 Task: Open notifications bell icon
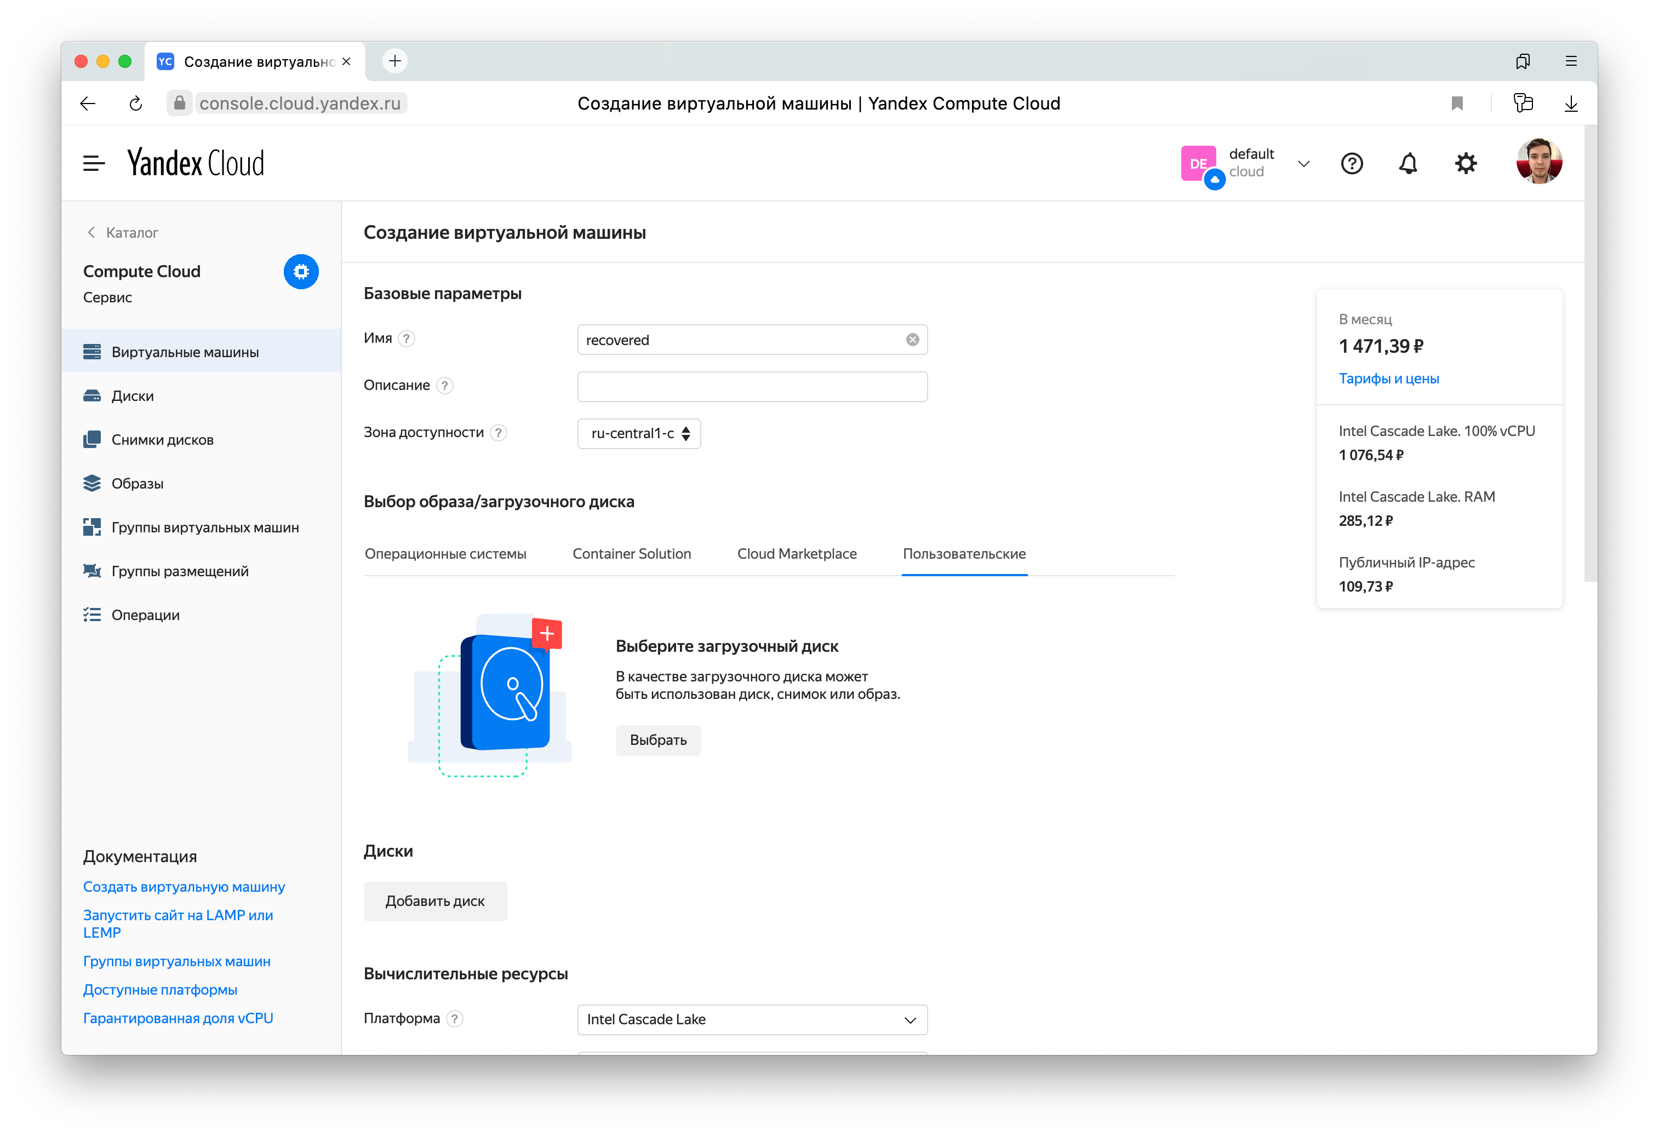(1408, 163)
